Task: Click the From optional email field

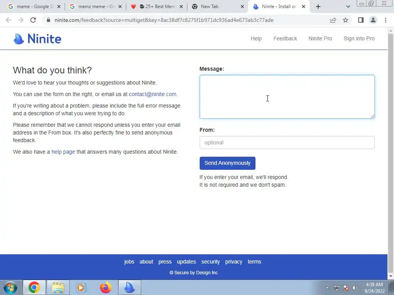Action: click(x=287, y=143)
